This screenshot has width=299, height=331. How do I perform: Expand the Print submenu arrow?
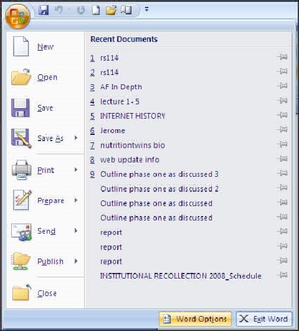[x=76, y=170]
